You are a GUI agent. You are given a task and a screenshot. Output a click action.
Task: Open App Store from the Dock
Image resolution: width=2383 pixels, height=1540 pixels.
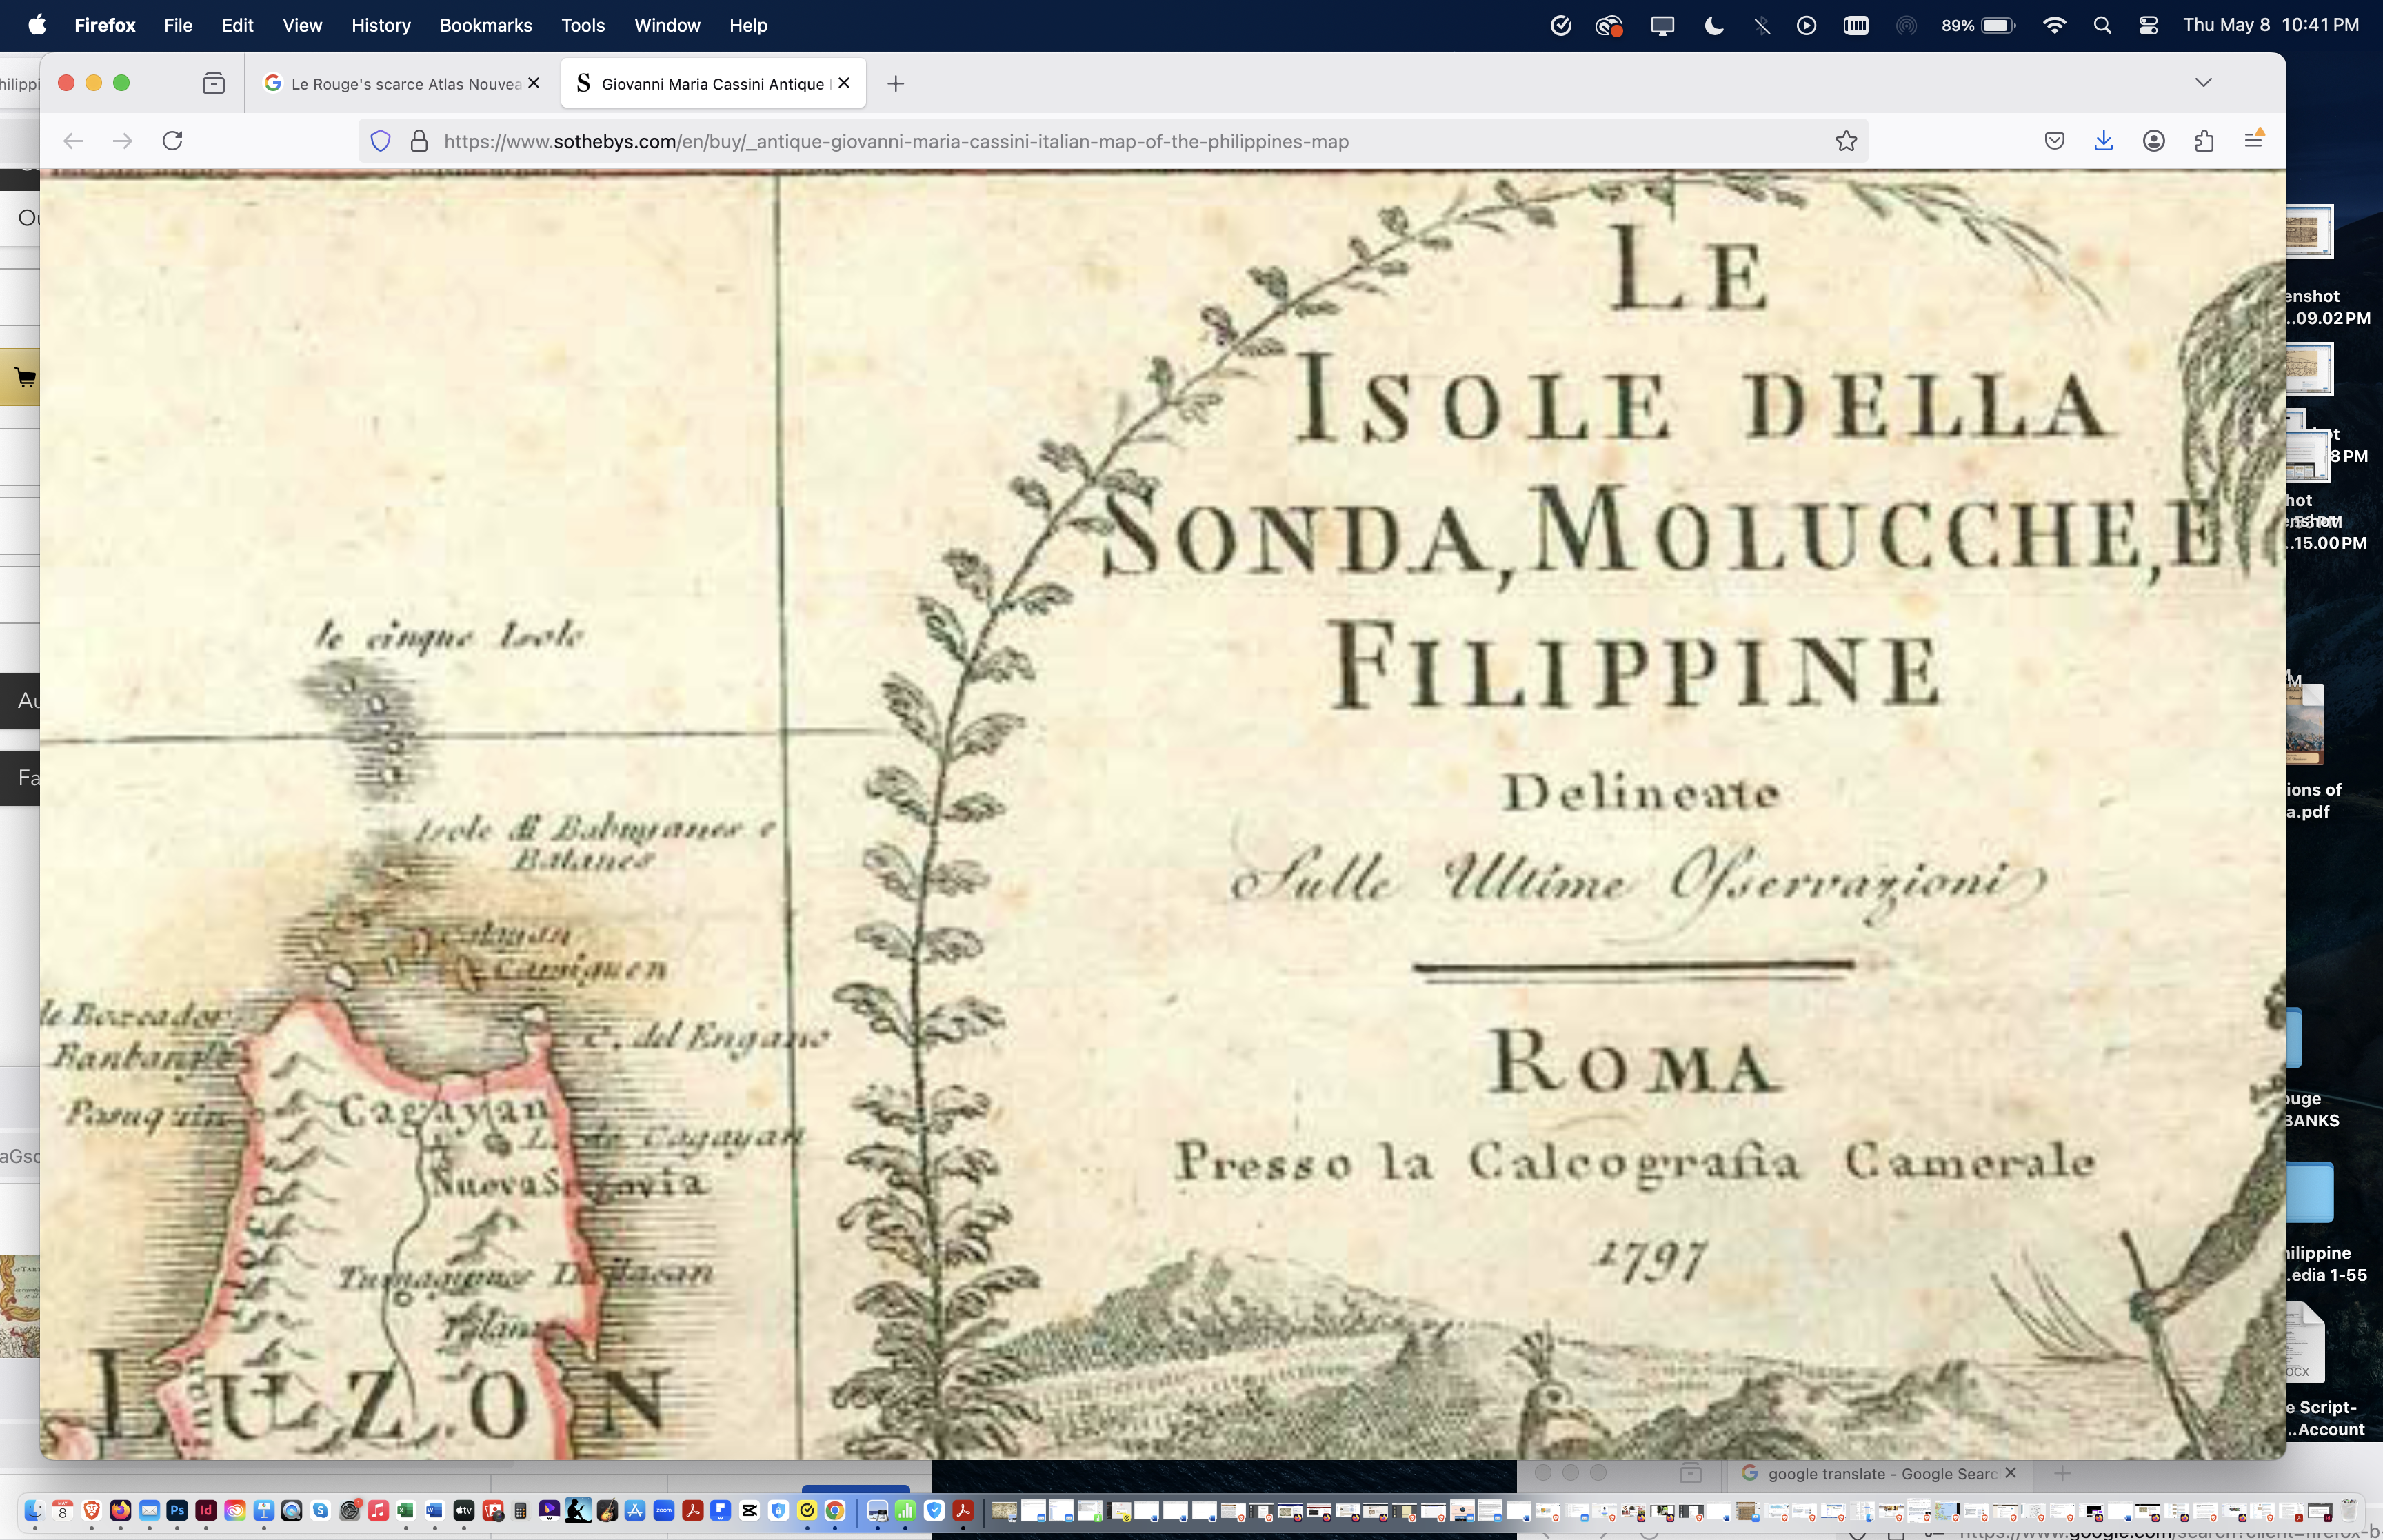click(x=635, y=1510)
